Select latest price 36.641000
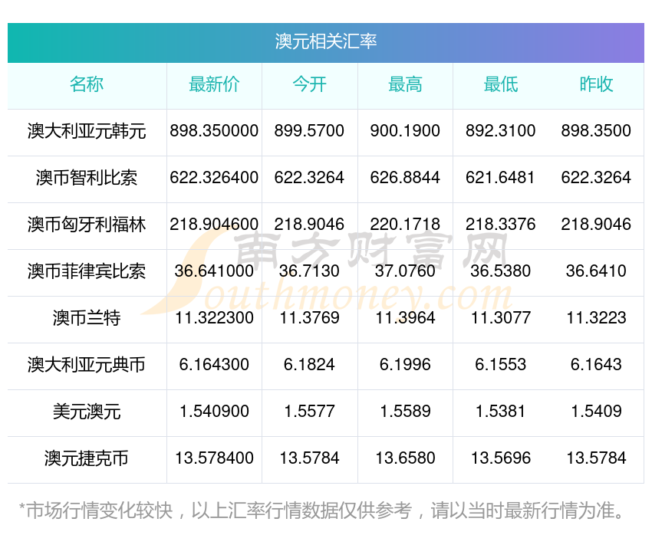The width and height of the screenshot is (652, 535). click(214, 271)
